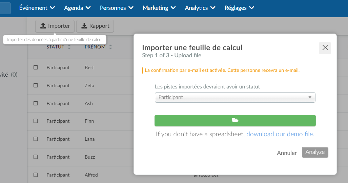348x183 pixels.
Task: Select the checkbox beside Buzz
Action: coord(36,157)
